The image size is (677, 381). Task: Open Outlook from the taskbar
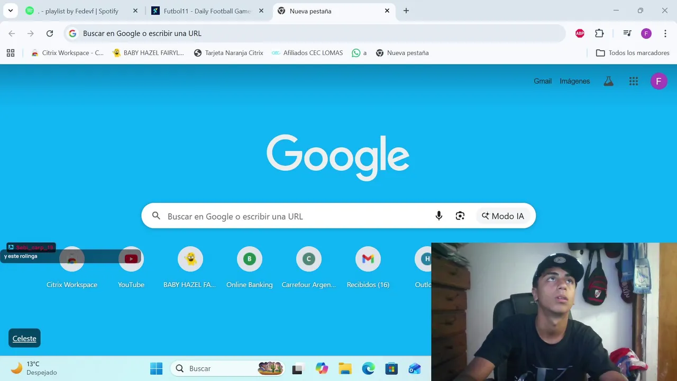point(415,369)
